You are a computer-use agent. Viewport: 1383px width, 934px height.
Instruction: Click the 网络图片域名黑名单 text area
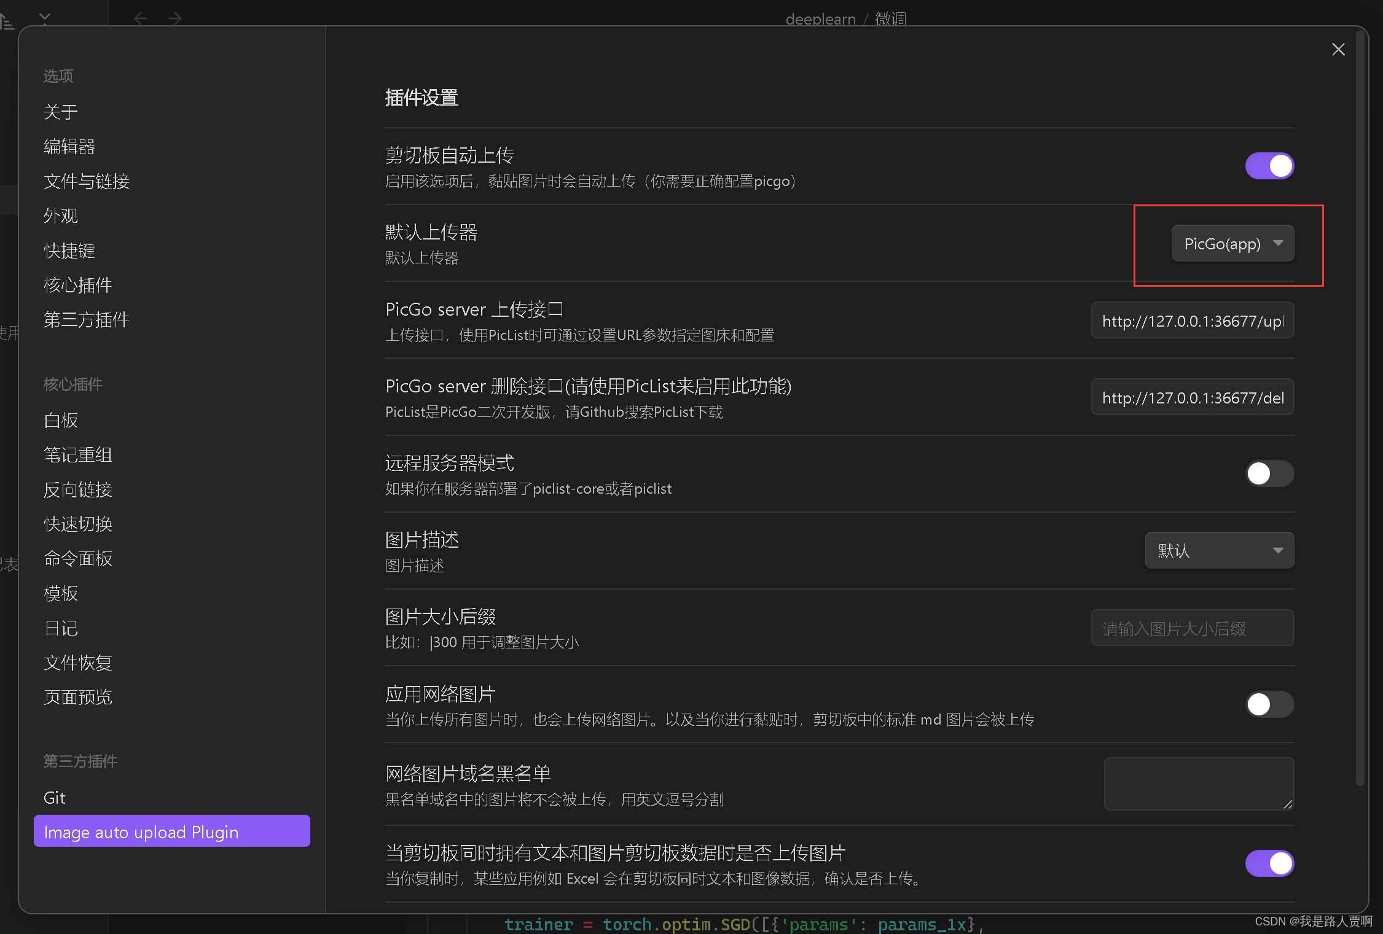point(1199,784)
